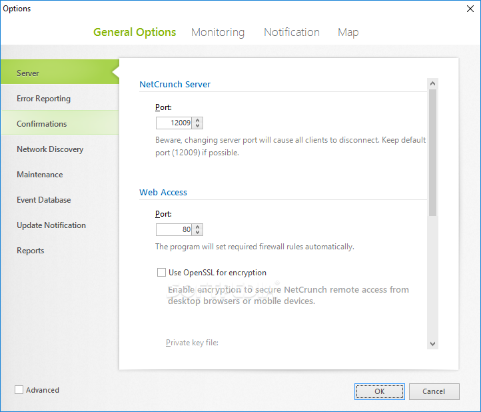Click the Web Access port field
Image resolution: width=481 pixels, height=412 pixels.
coord(174,229)
